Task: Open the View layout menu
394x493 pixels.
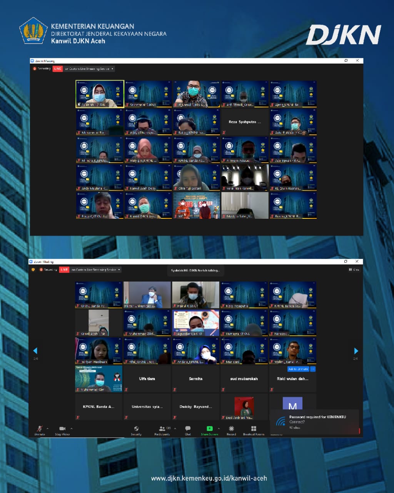Action: 354,270
